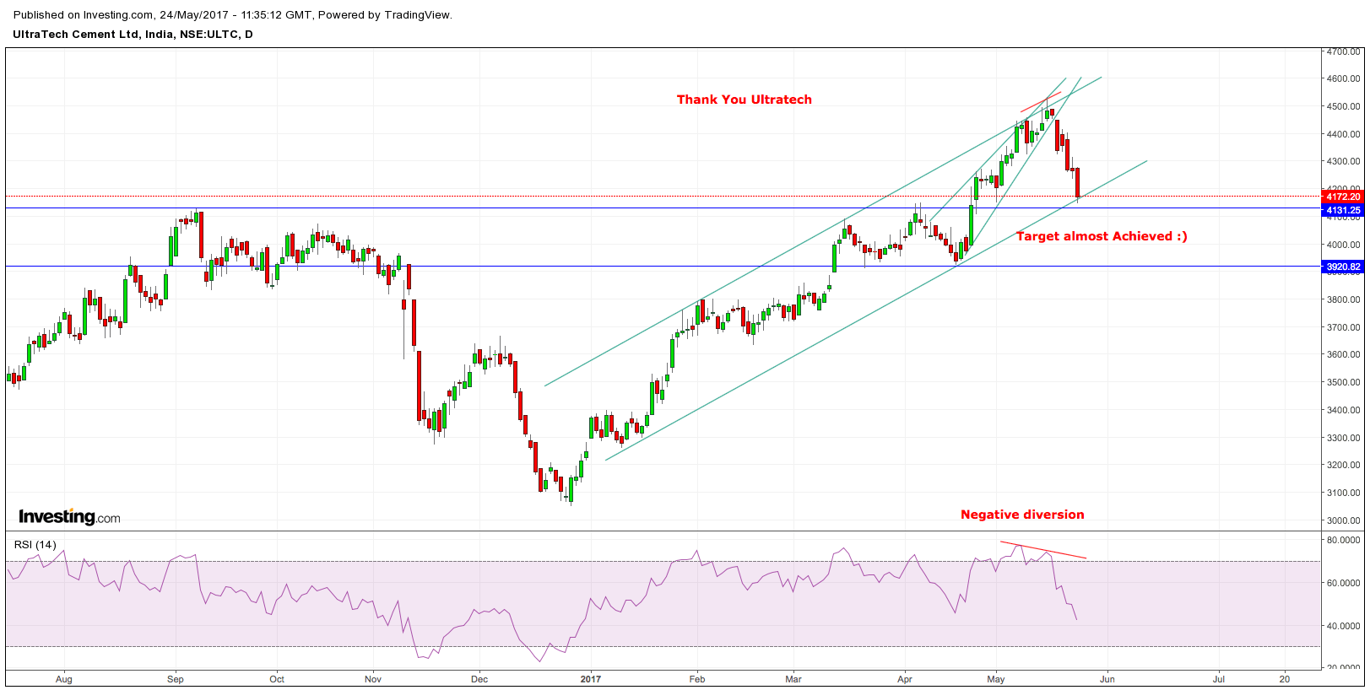Click the Sep label on time axis

(x=176, y=679)
